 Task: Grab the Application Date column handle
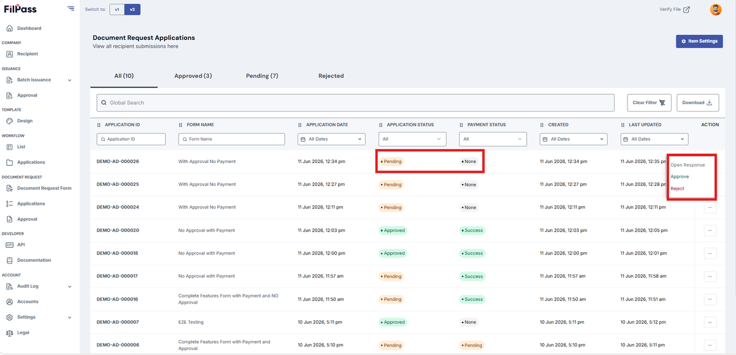300,125
